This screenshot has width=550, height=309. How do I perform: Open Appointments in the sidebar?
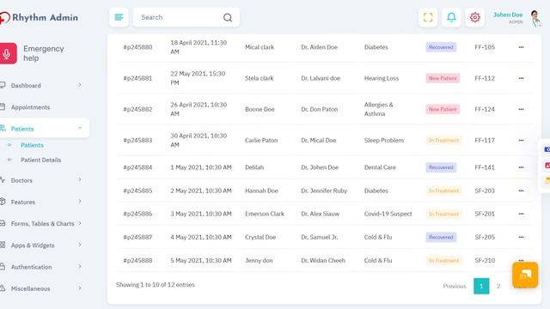(31, 107)
